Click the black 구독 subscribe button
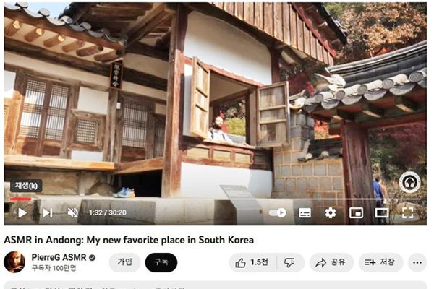The width and height of the screenshot is (434, 289). point(161,262)
